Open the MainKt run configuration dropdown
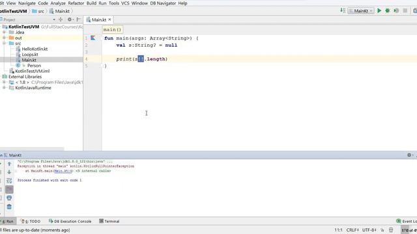The width and height of the screenshot is (417, 234). click(361, 11)
